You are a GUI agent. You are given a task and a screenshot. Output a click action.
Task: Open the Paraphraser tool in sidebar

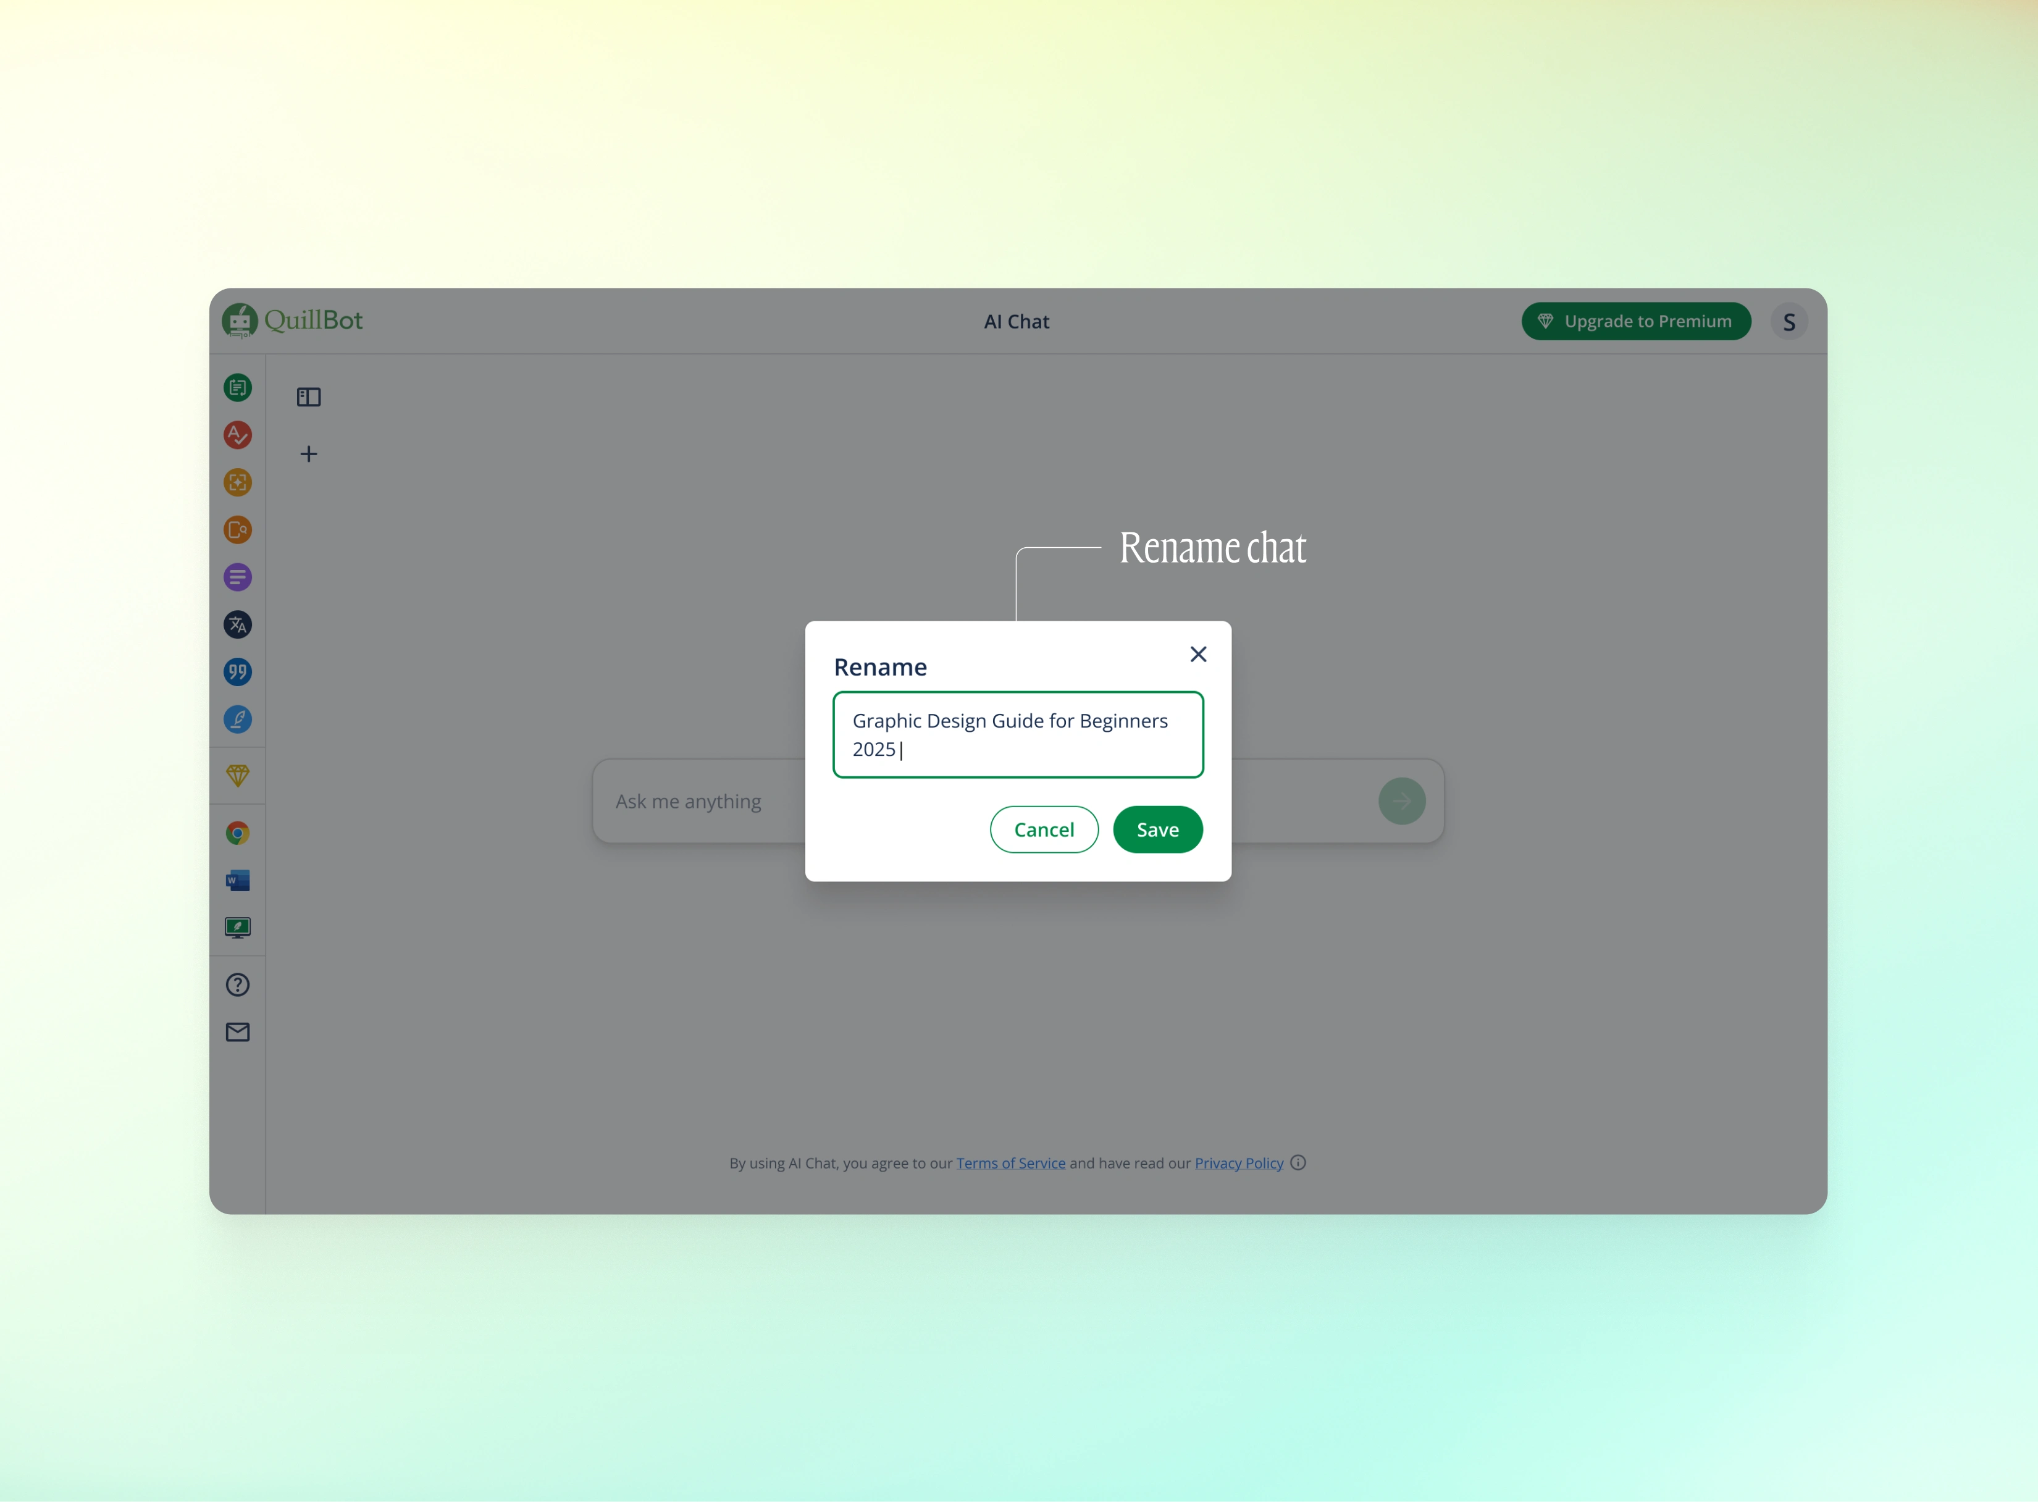click(x=237, y=388)
